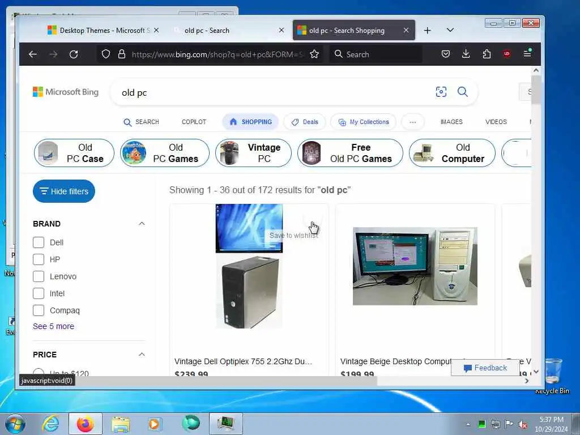Check the Intel brand filter
Image resolution: width=580 pixels, height=435 pixels.
point(39,293)
